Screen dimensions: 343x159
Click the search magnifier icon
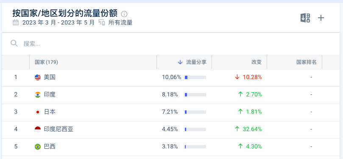(x=14, y=44)
